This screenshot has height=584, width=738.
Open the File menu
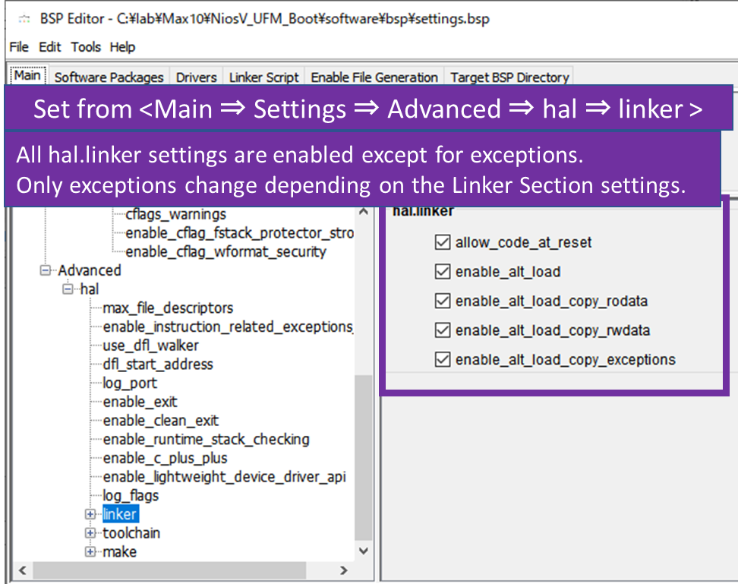pyautogui.click(x=19, y=47)
